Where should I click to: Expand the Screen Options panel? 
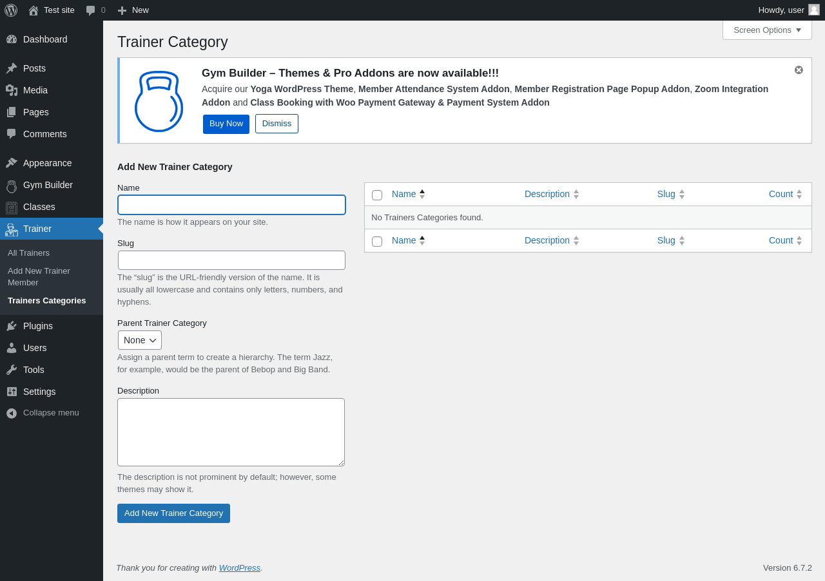(x=767, y=30)
